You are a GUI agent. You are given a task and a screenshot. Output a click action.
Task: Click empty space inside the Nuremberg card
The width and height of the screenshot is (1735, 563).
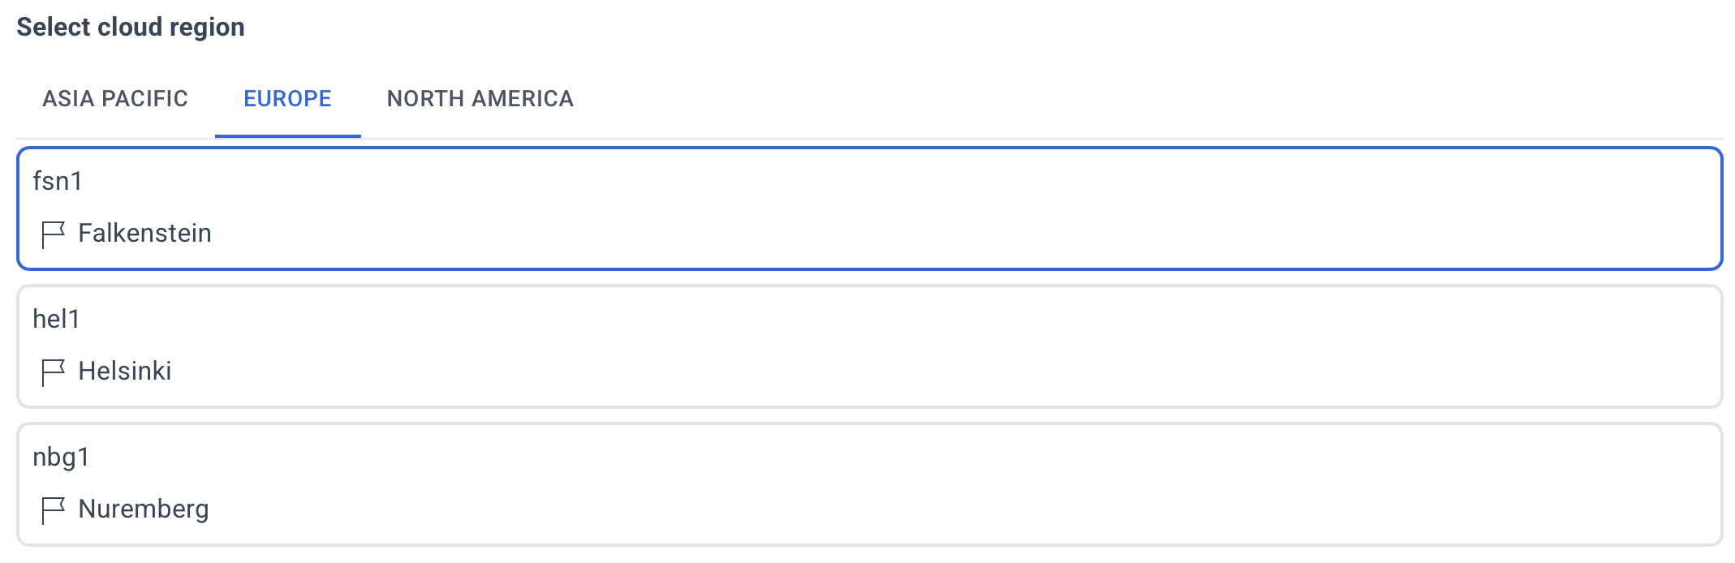(974, 484)
